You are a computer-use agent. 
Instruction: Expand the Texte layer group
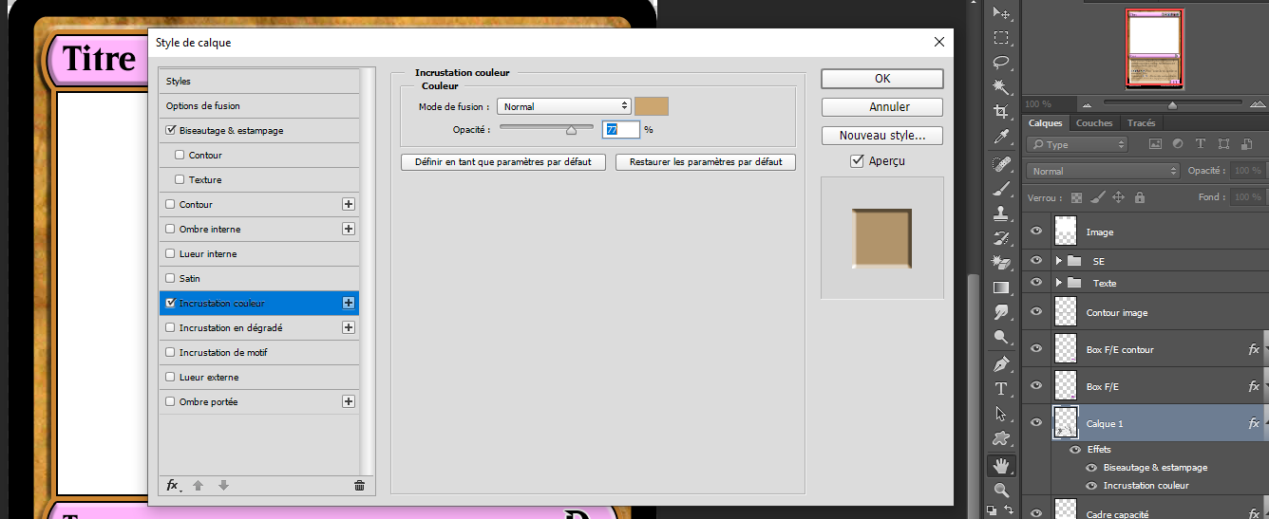coord(1058,283)
